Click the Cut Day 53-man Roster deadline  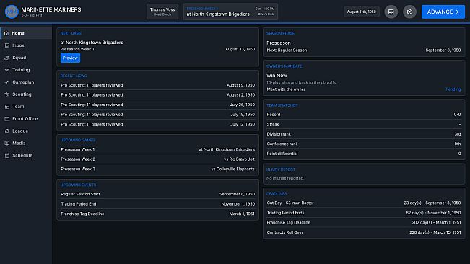pyautogui.click(x=364, y=203)
